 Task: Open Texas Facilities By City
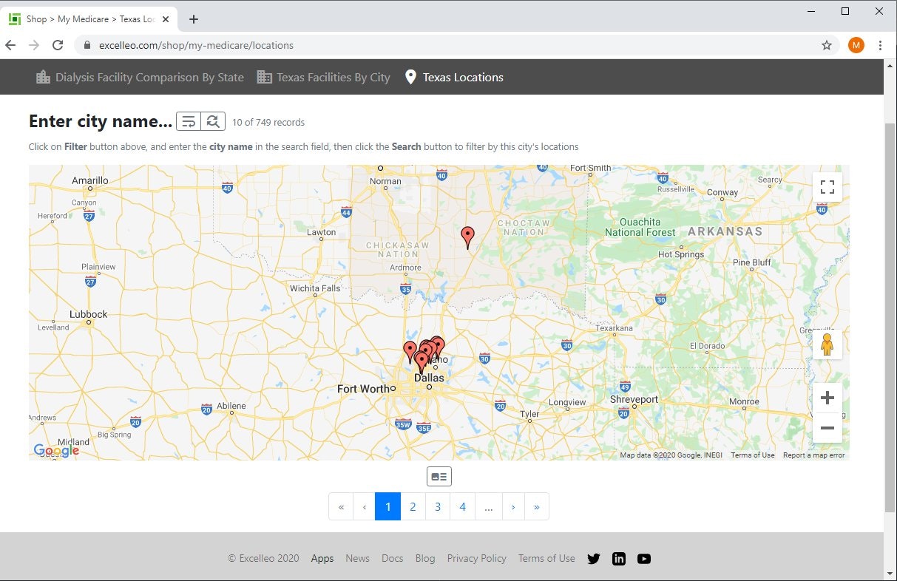[323, 77]
